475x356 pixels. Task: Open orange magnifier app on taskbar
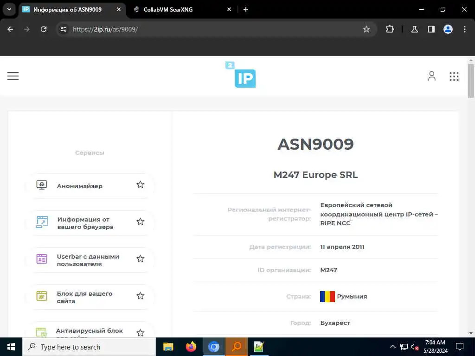tap(236, 347)
